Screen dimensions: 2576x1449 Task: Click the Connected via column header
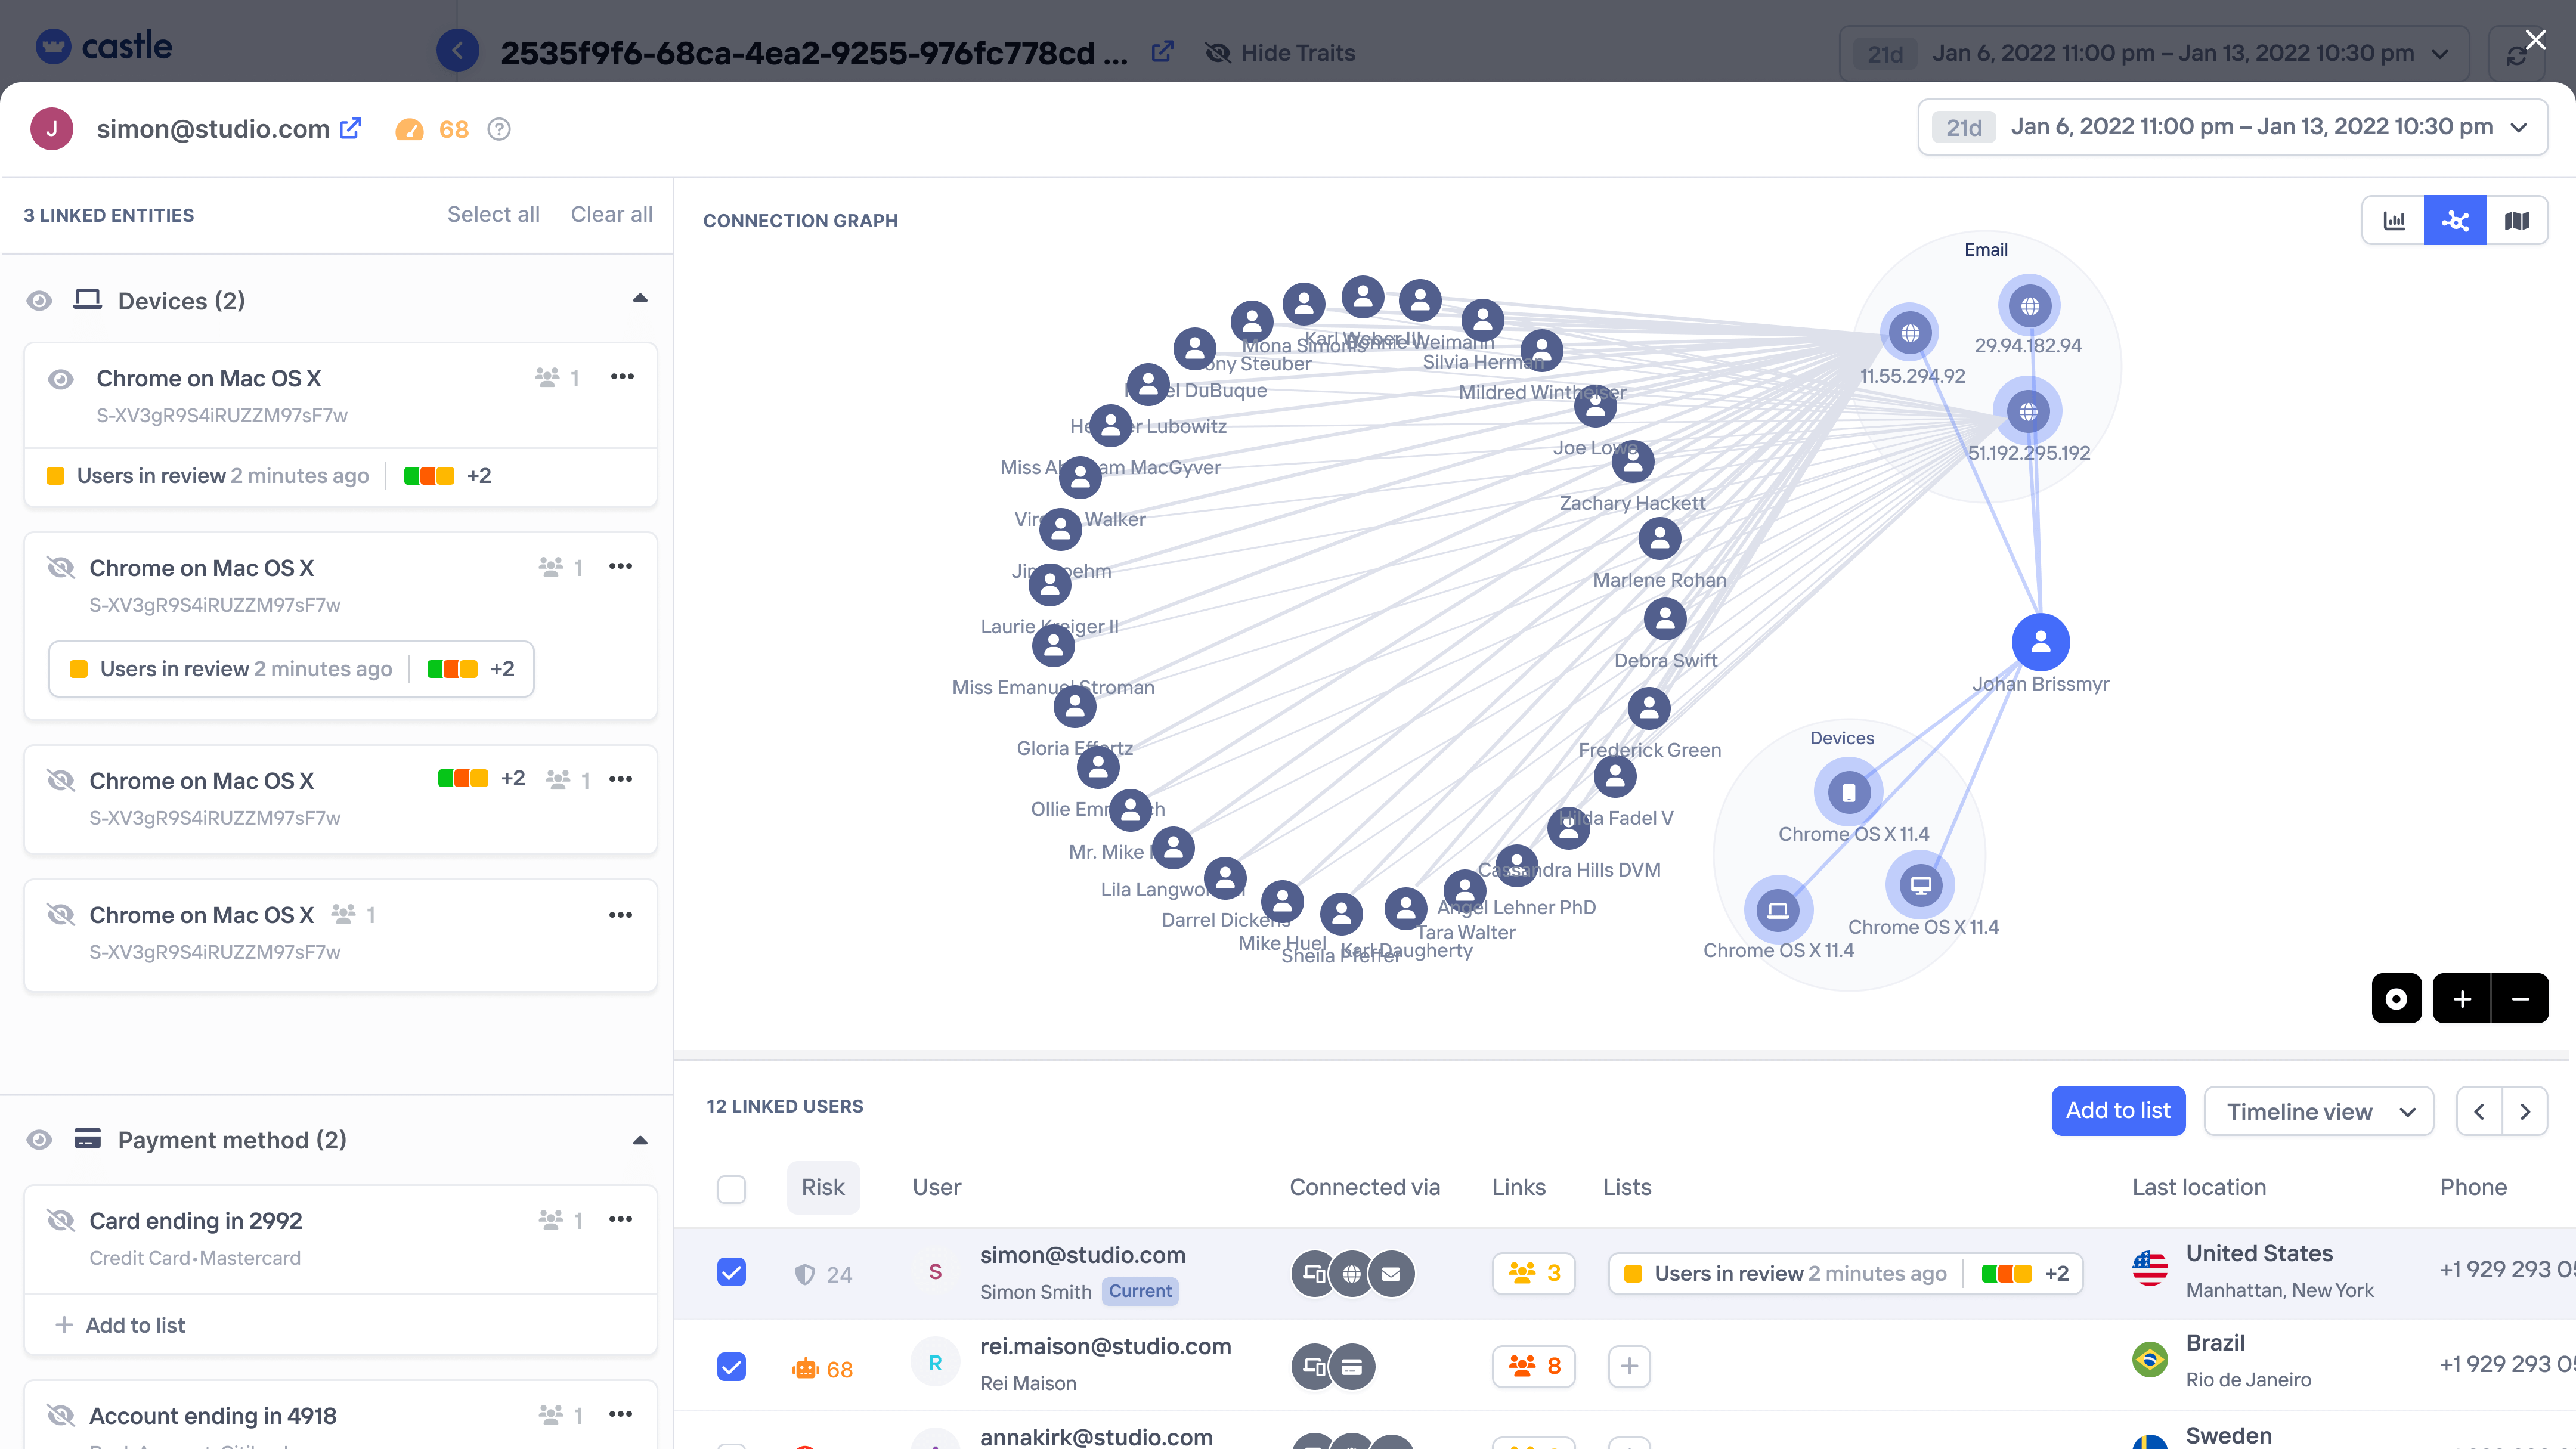[x=1364, y=1187]
